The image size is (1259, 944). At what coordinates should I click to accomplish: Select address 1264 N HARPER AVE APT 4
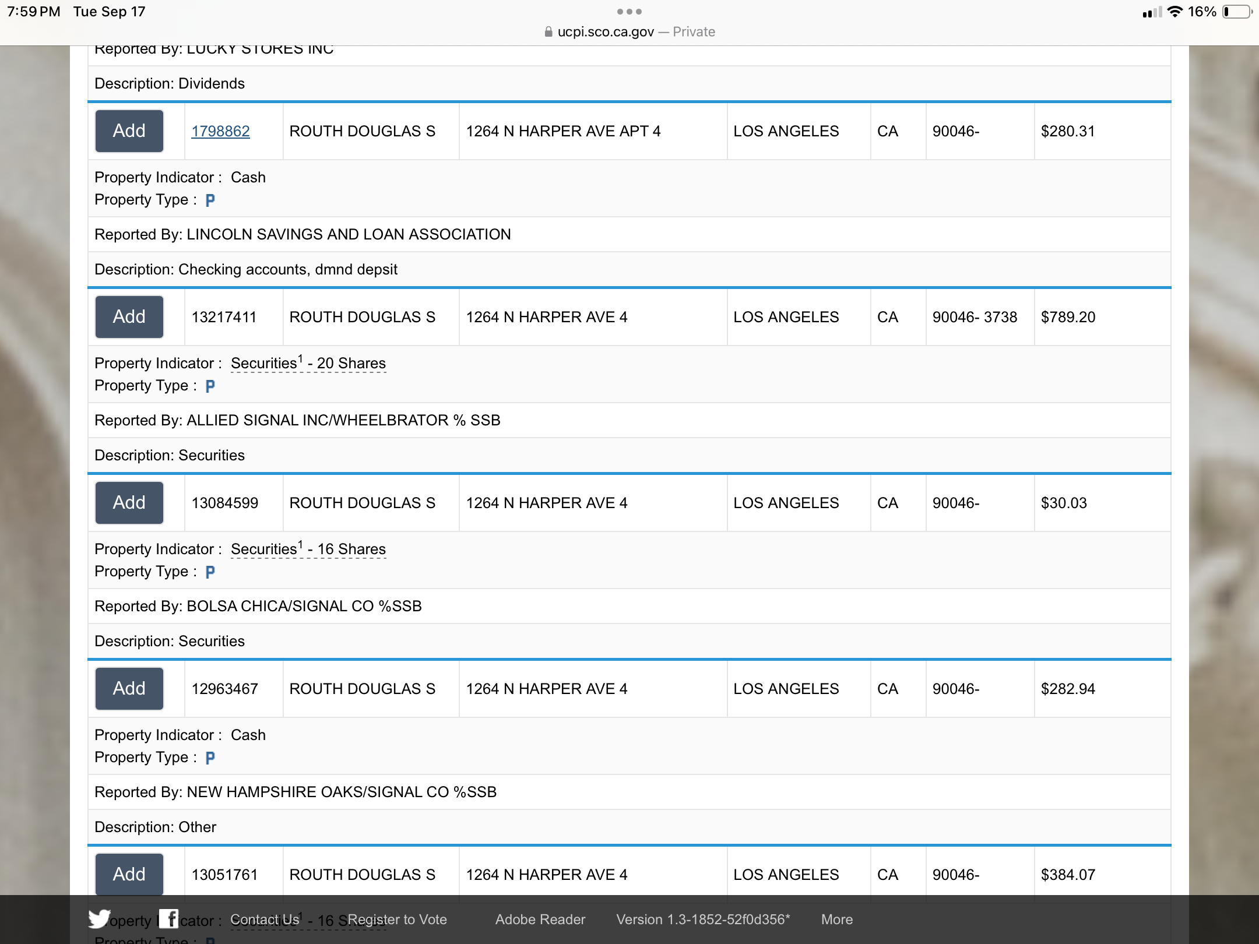pyautogui.click(x=564, y=131)
